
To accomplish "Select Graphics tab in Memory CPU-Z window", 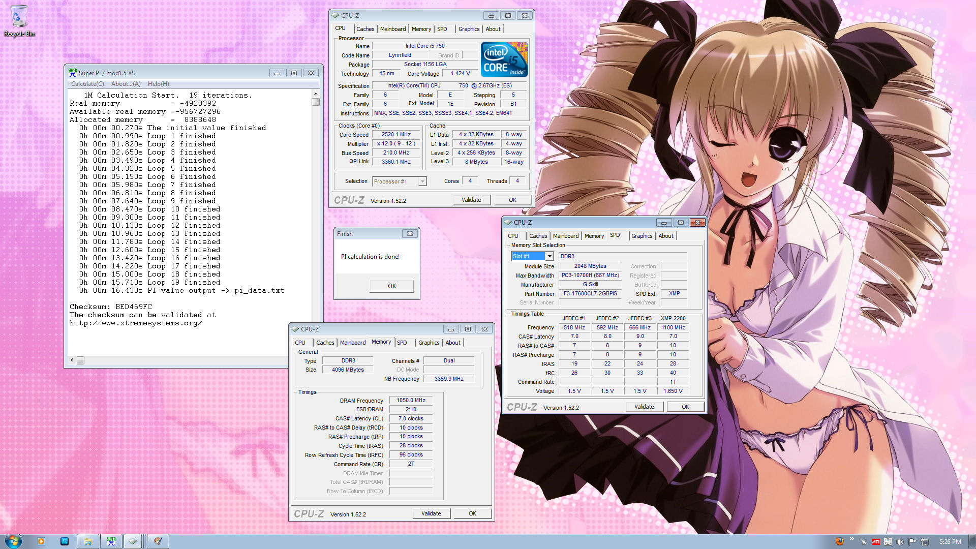I will click(x=429, y=343).
